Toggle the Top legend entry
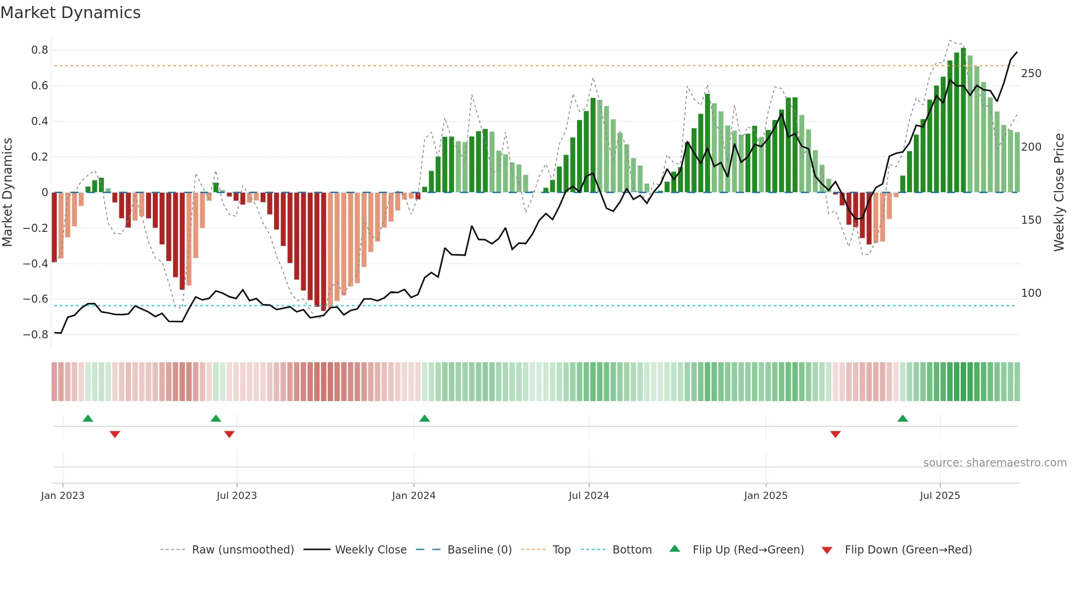 546,549
